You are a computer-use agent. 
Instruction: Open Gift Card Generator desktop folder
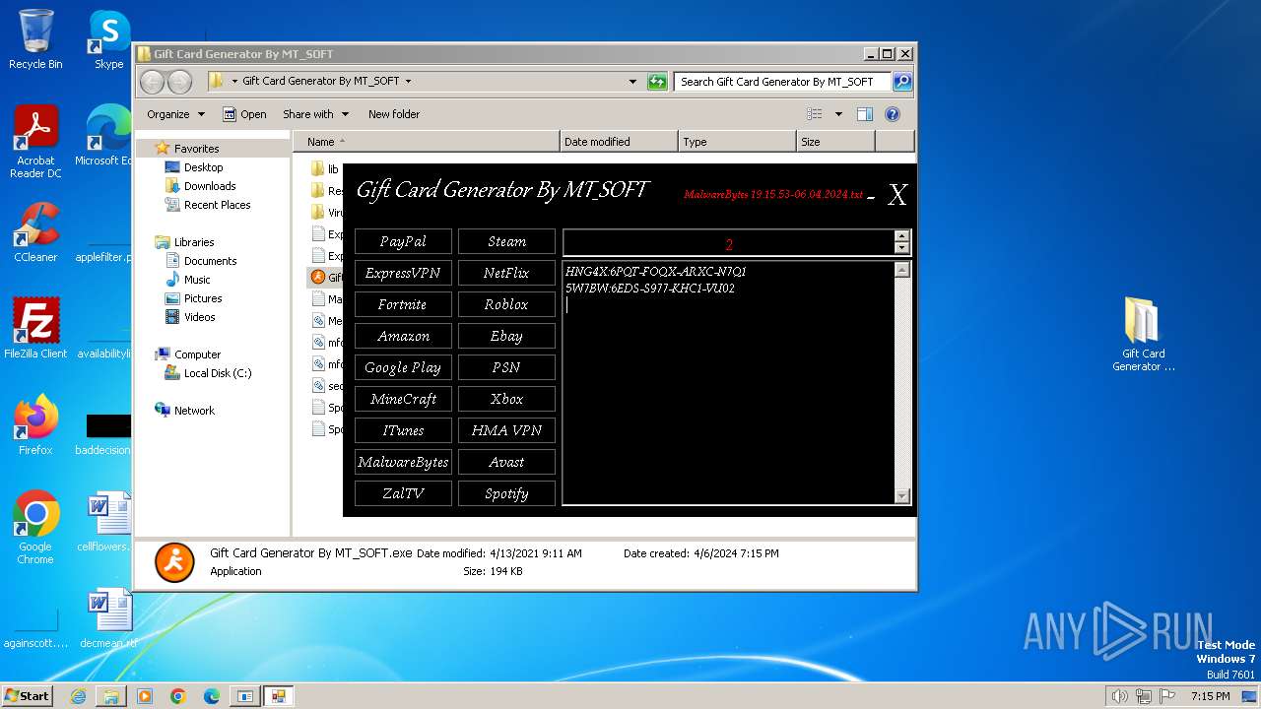click(1143, 335)
